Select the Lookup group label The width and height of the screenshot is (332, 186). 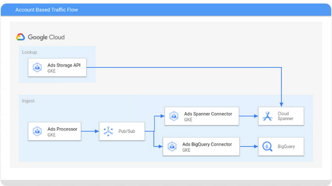(x=29, y=52)
